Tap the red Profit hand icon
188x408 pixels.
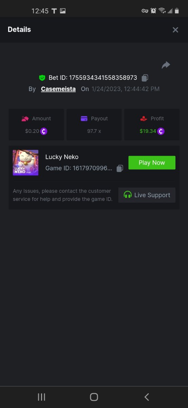point(144,119)
